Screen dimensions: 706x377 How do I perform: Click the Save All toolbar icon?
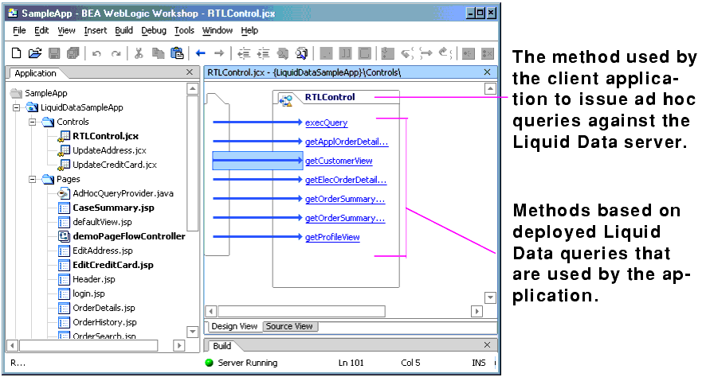pos(73,53)
